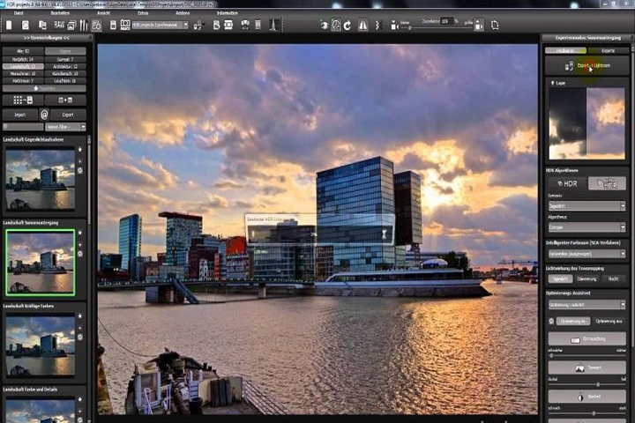Click the bold B icon in toolbar
The height and width of the screenshot is (423, 635).
[x=216, y=25]
